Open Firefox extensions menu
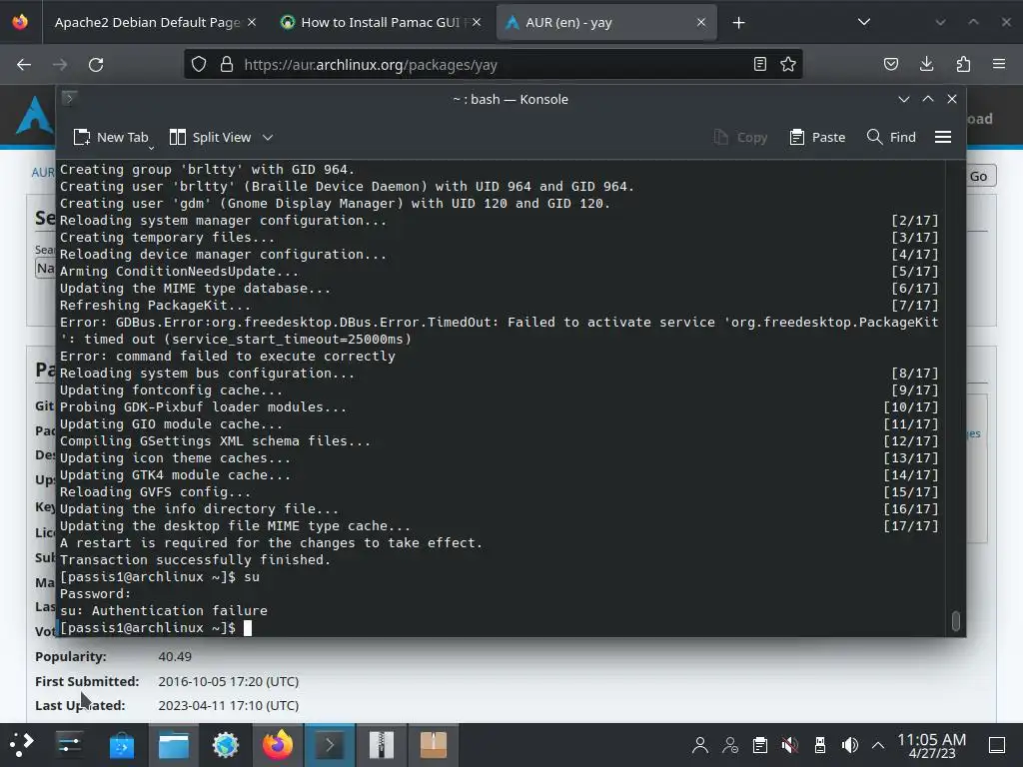 (x=963, y=65)
